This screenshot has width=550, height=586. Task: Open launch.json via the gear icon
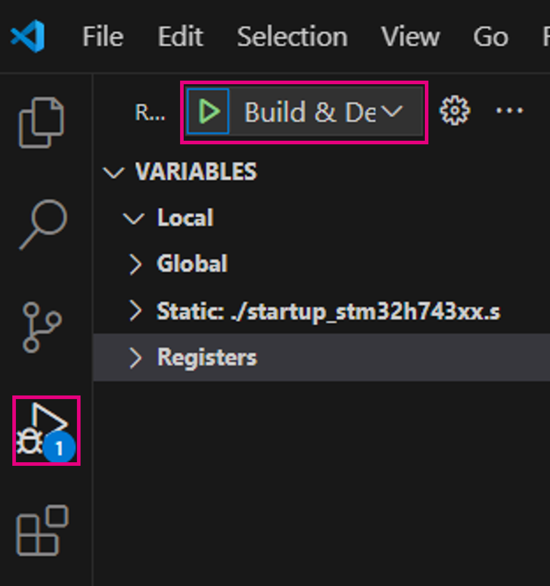[455, 111]
